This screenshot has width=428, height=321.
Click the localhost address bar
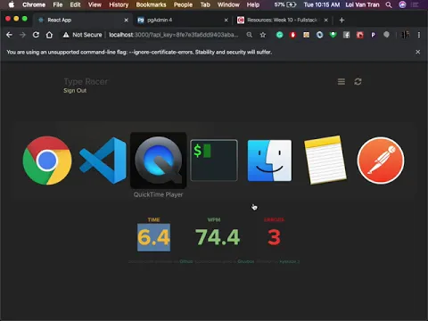tap(174, 35)
